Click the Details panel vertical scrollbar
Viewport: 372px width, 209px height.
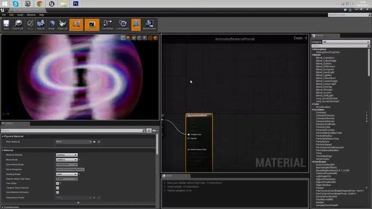click(157, 145)
